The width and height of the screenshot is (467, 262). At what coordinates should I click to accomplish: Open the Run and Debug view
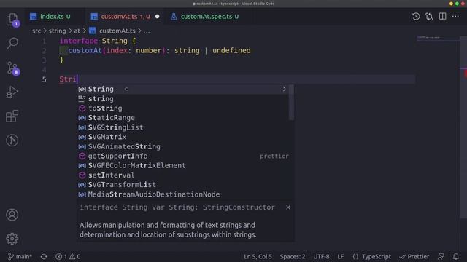12,92
